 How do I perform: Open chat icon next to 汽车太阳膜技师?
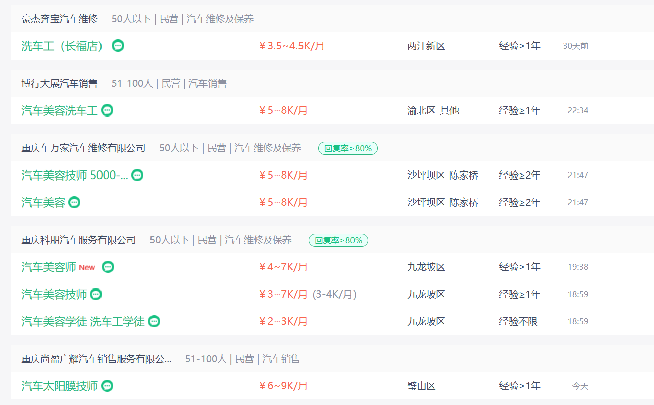coord(107,386)
